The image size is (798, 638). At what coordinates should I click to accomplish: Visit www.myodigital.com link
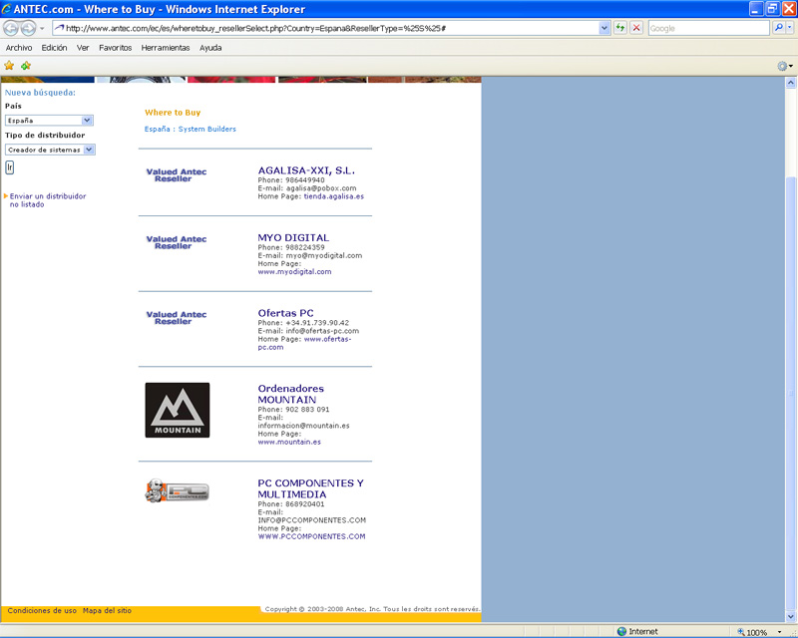tap(294, 272)
